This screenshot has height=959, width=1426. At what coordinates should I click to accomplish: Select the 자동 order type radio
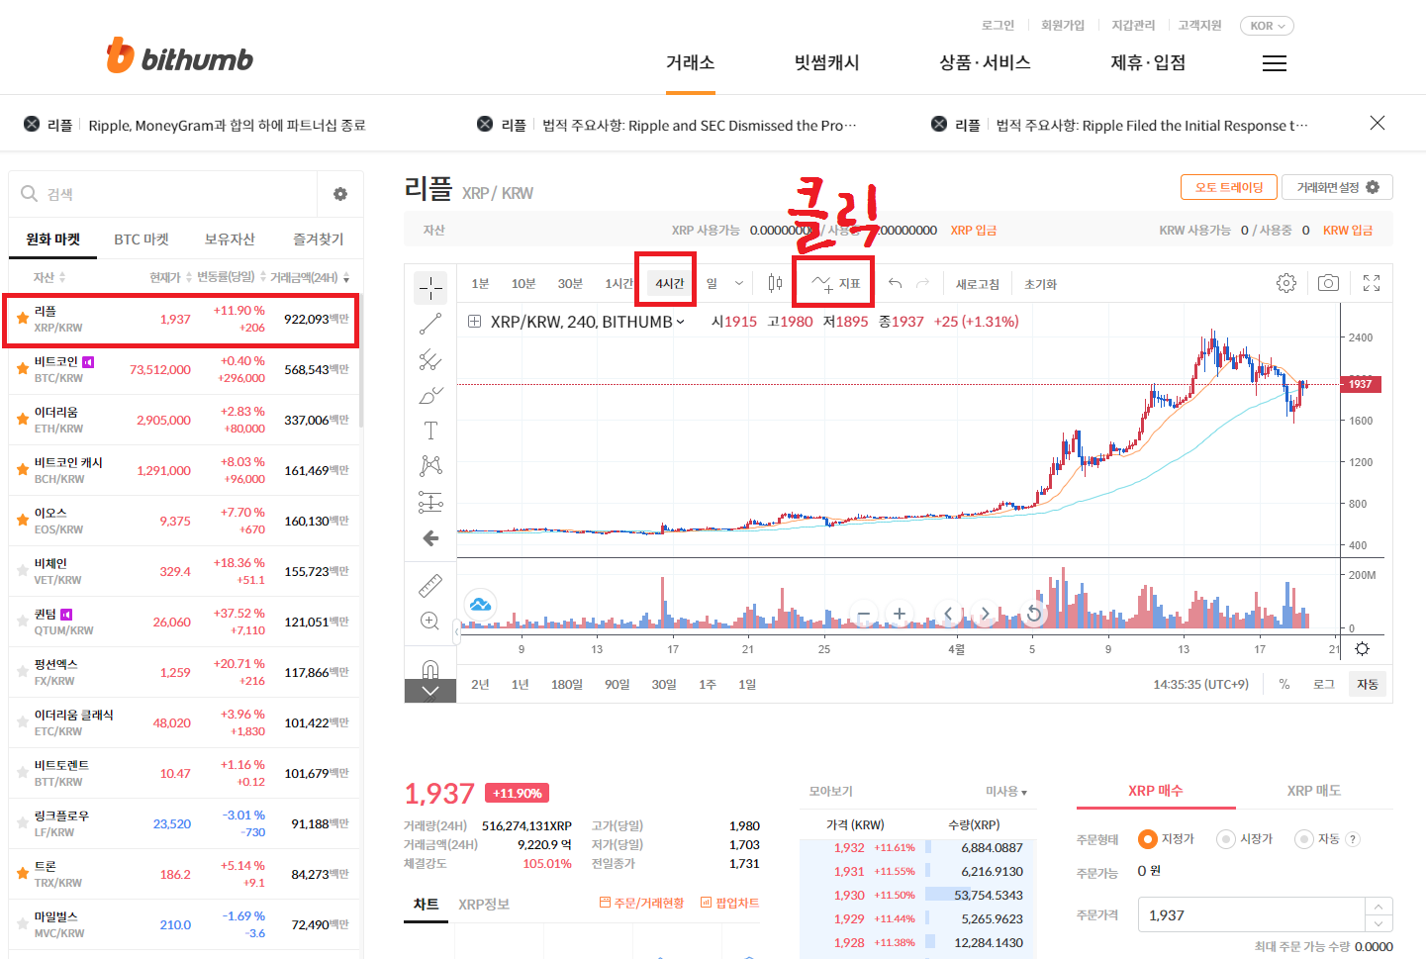(x=1304, y=839)
